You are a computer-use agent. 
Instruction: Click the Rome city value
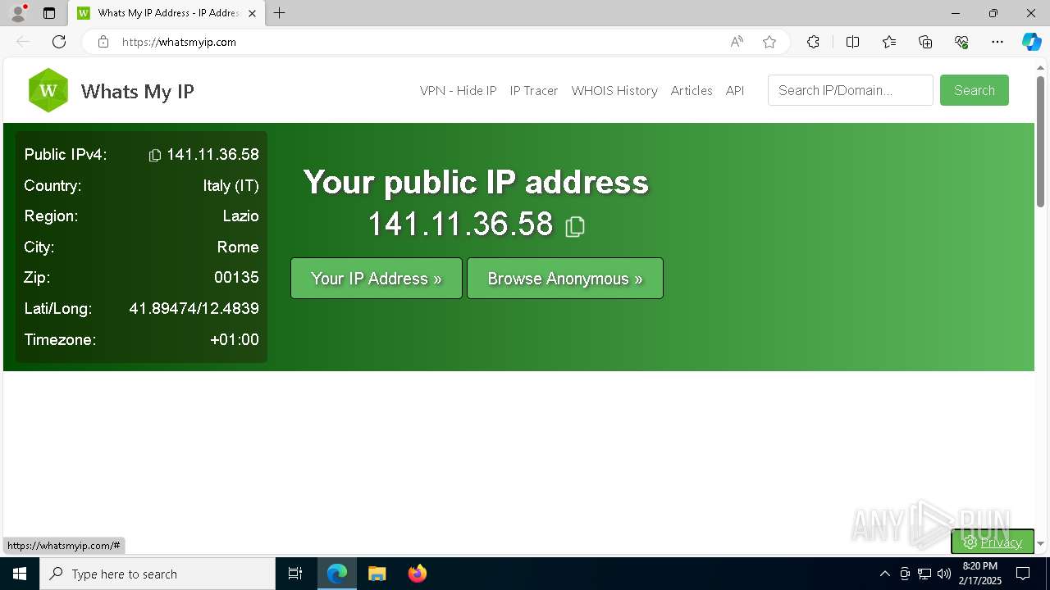coord(238,247)
